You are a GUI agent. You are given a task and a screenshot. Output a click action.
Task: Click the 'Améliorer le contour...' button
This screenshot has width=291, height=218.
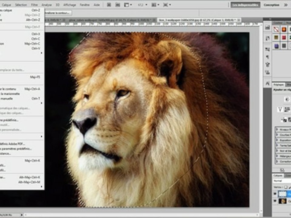coord(58,13)
